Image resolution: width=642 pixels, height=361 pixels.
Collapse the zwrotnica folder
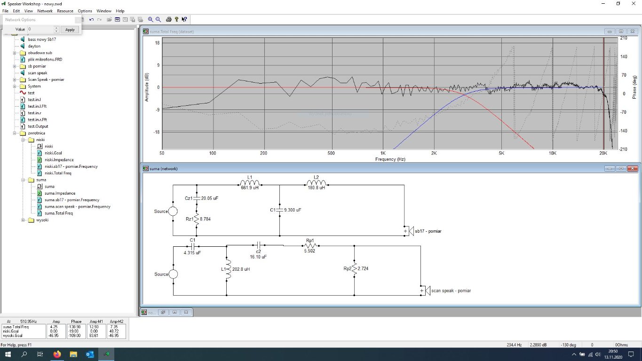[x=16, y=133]
